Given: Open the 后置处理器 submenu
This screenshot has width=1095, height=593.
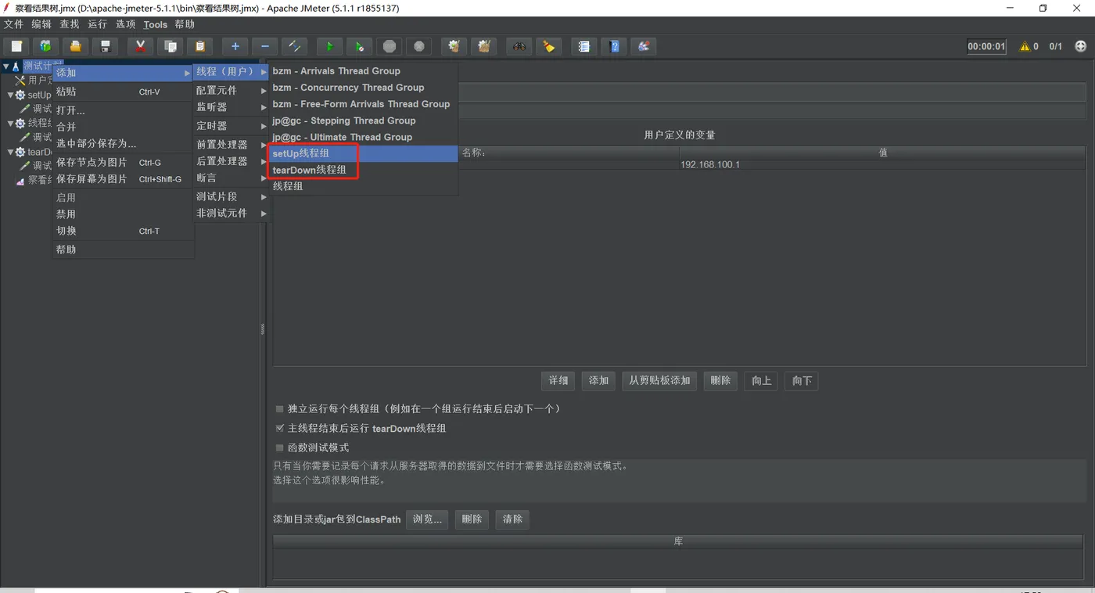Looking at the screenshot, I should coord(231,161).
